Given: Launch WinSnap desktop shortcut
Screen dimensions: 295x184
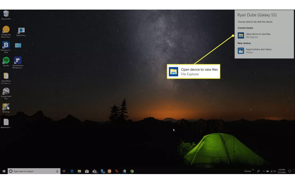Looking at the screenshot, I should [6, 107].
